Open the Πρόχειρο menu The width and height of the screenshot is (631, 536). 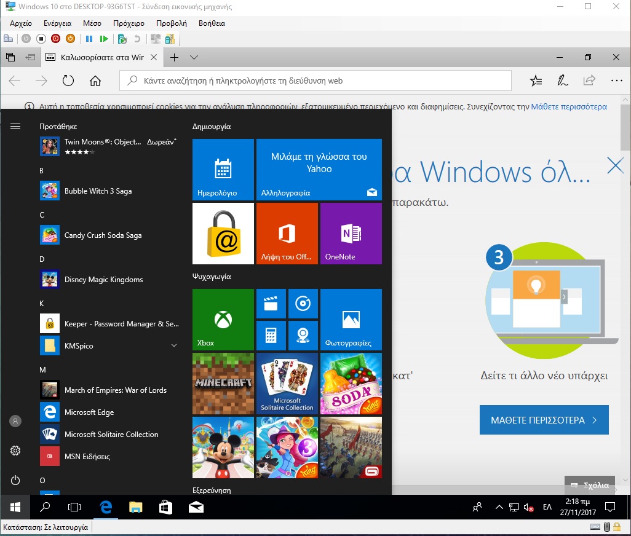click(x=129, y=23)
